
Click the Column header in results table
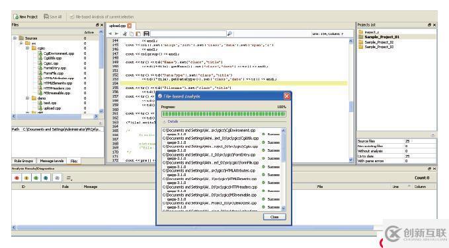(x=420, y=187)
